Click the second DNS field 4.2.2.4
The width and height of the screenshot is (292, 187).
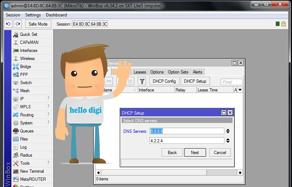(187, 141)
